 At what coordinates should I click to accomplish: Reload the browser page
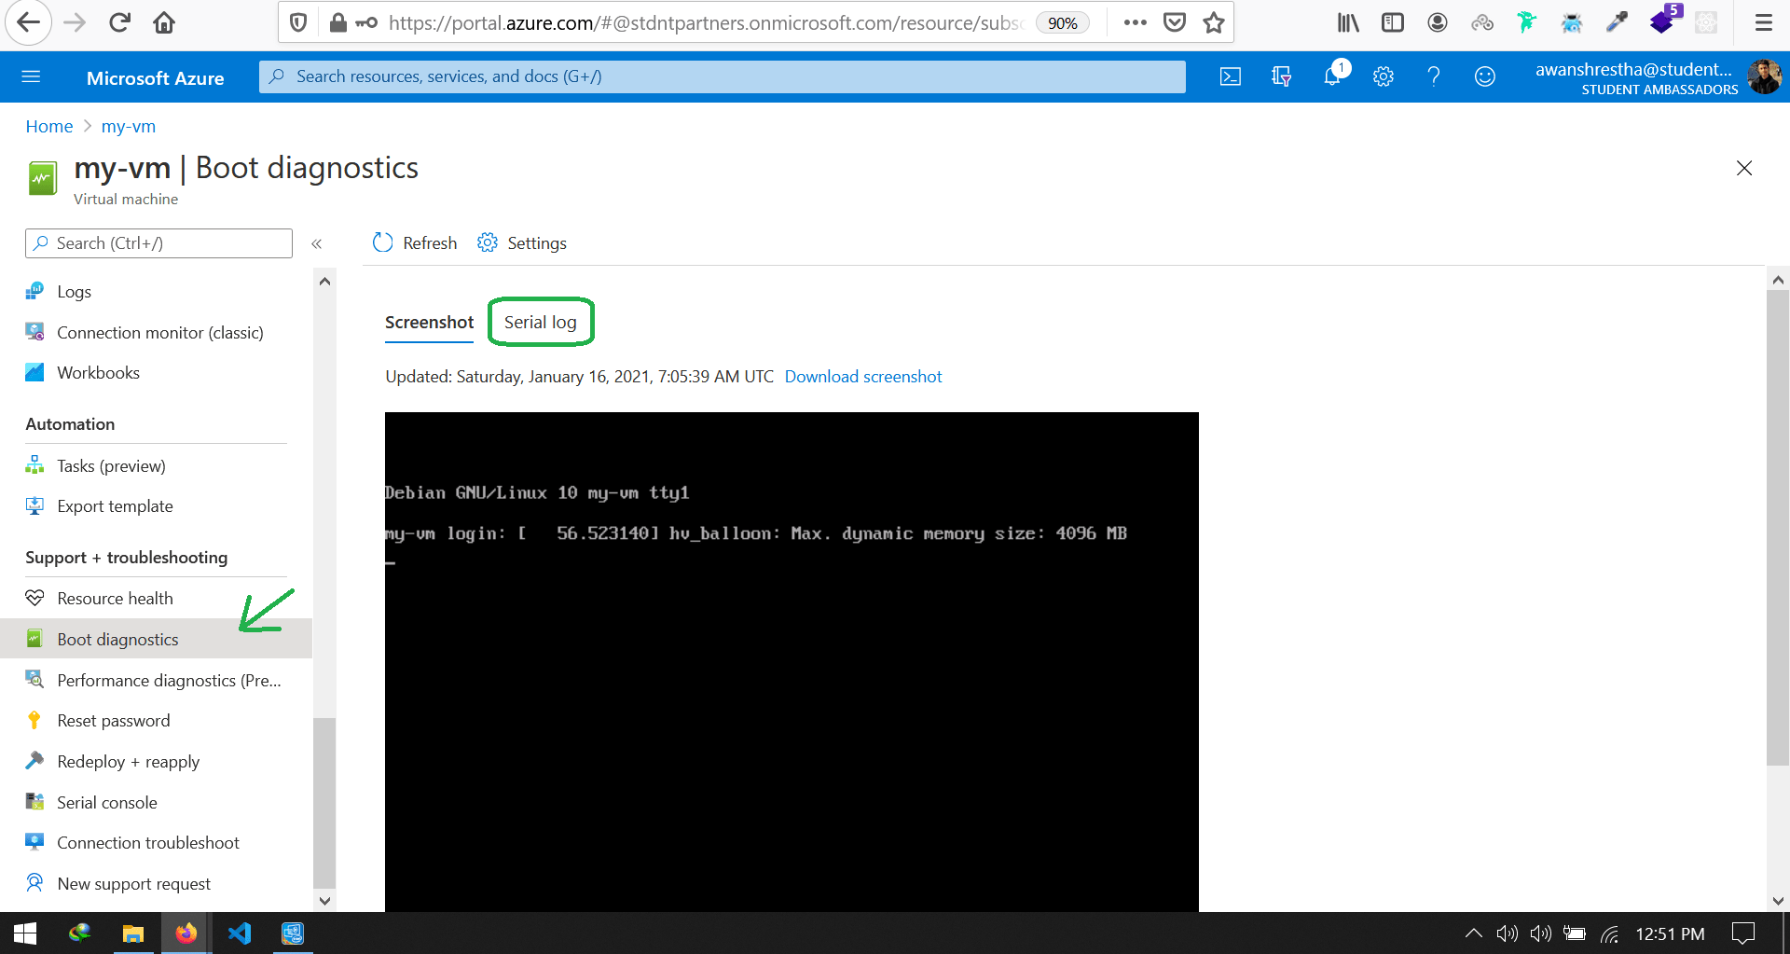119,23
